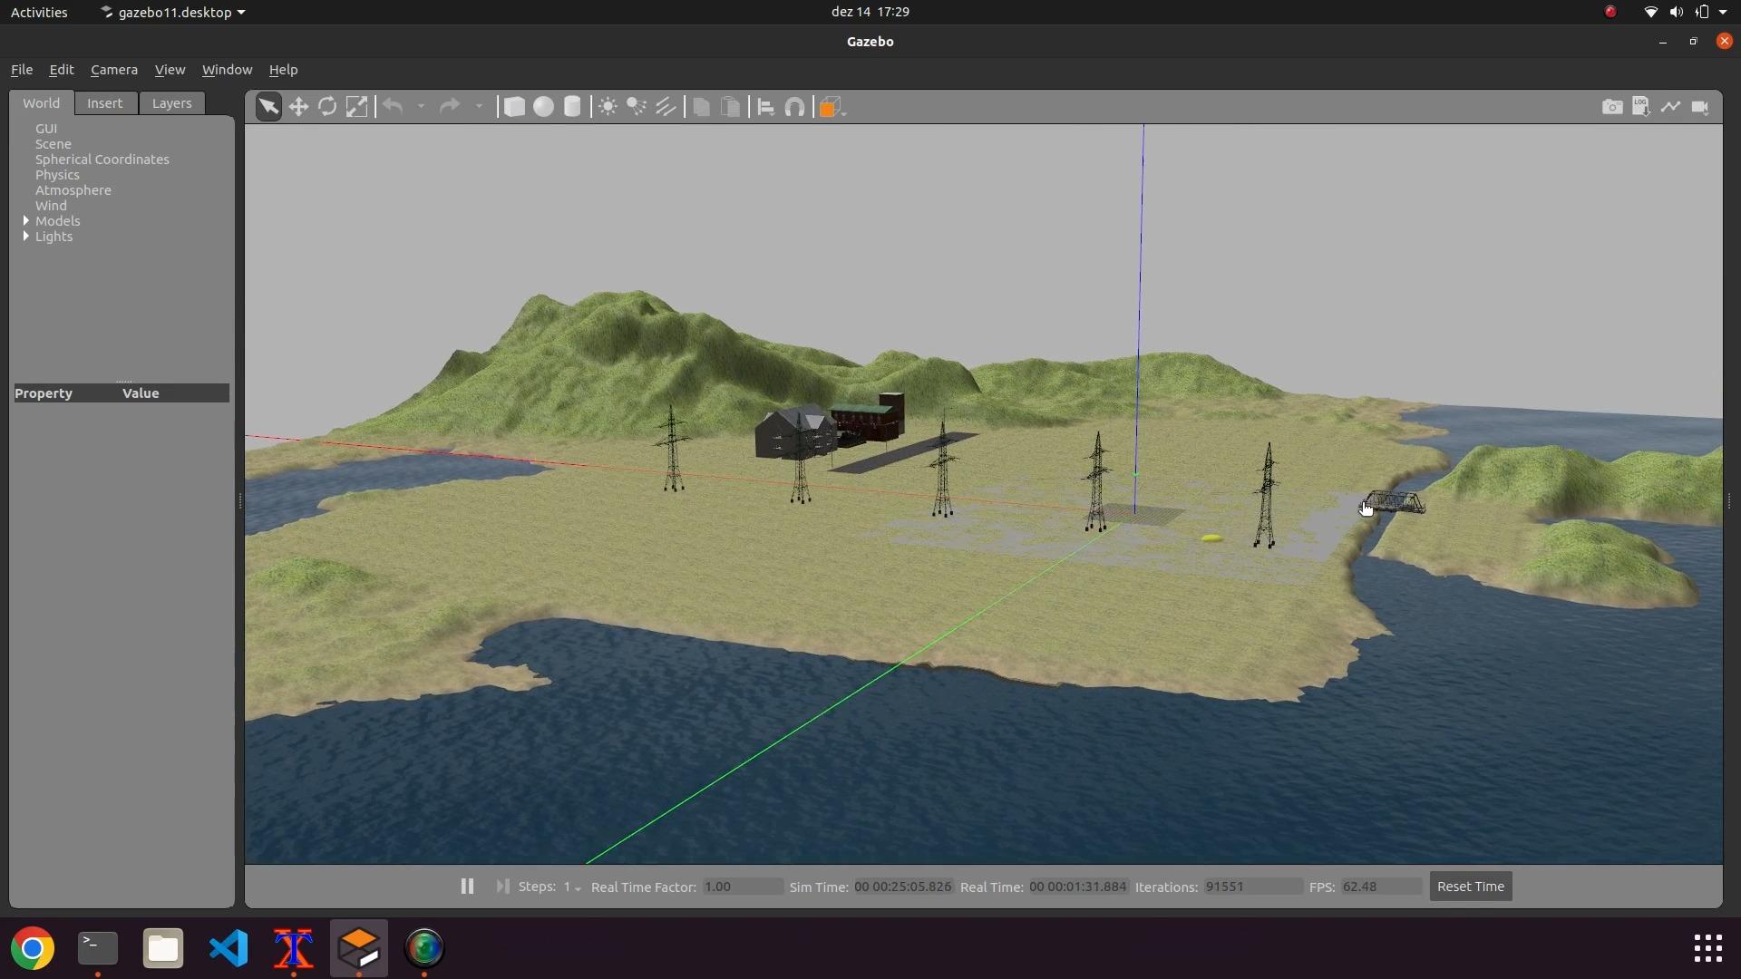Switch to the Layers tab
This screenshot has width=1741, height=979.
(171, 103)
